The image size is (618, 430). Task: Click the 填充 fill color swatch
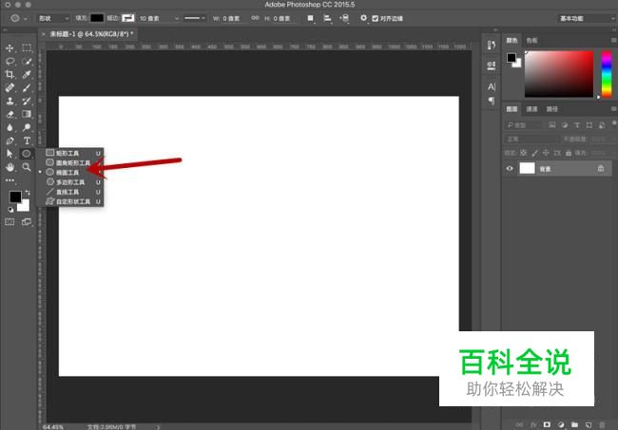pyautogui.click(x=96, y=18)
